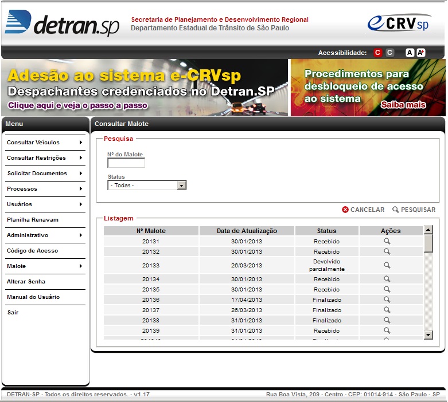Viewport: 448px width, 402px height.
Task: Expand Consultar Veículos submenu arrow
Action: pyautogui.click(x=81, y=143)
